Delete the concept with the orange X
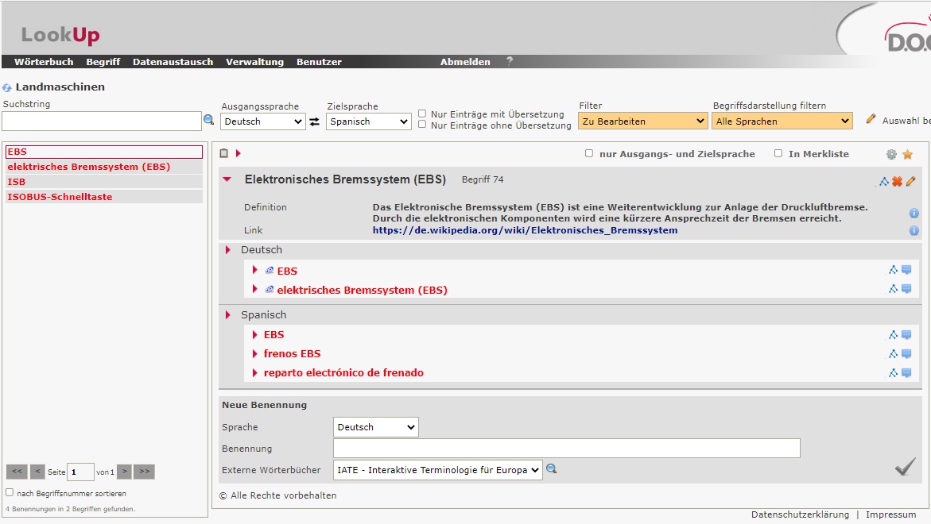931x524 pixels. [897, 181]
